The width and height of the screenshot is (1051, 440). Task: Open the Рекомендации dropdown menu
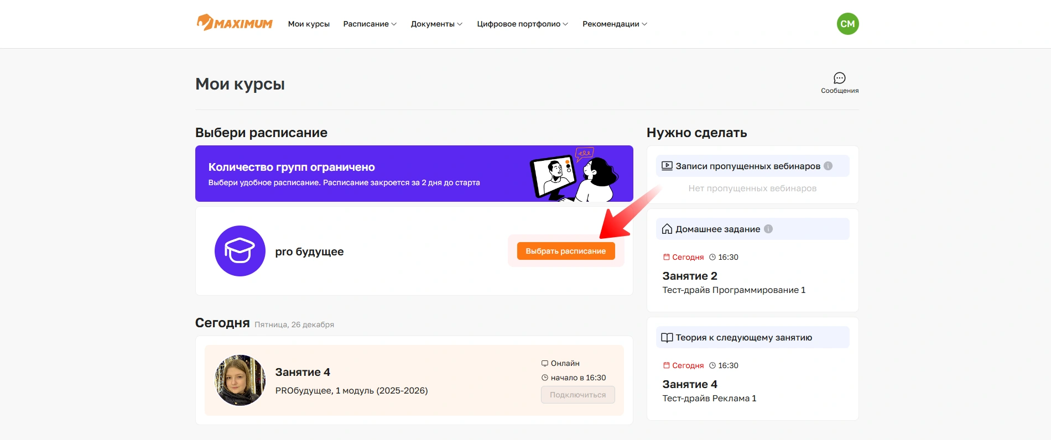point(615,24)
